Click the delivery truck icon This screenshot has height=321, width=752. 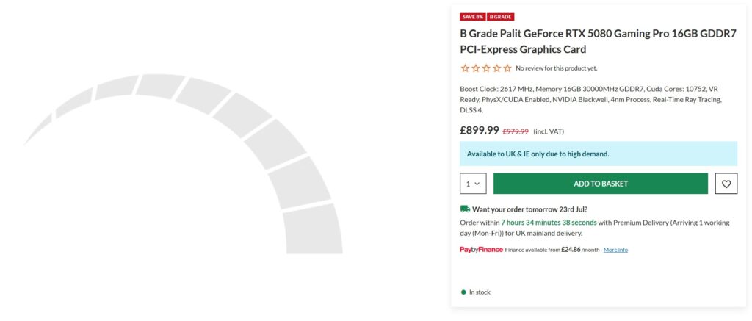[x=465, y=209]
